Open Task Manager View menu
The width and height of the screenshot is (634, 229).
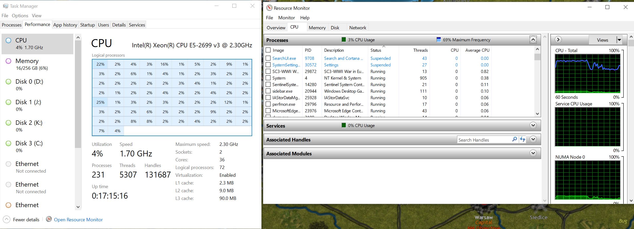37,16
